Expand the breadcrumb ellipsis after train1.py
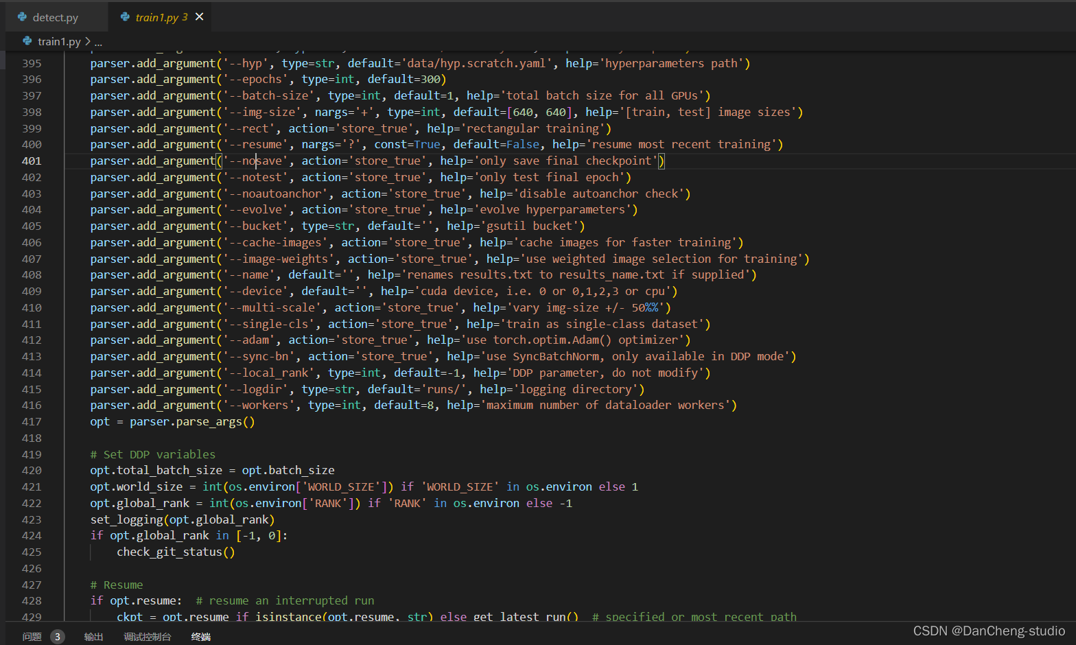 pos(98,43)
